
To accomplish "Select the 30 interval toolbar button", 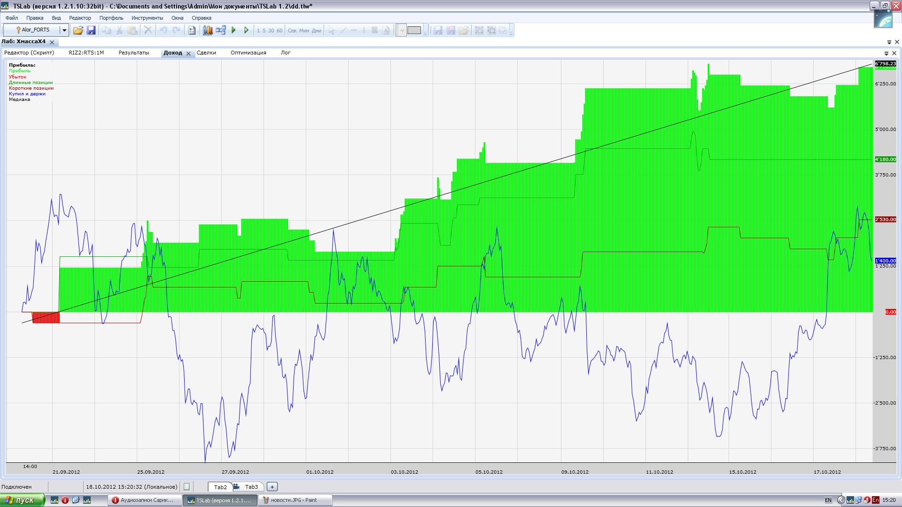I will pyautogui.click(x=271, y=31).
